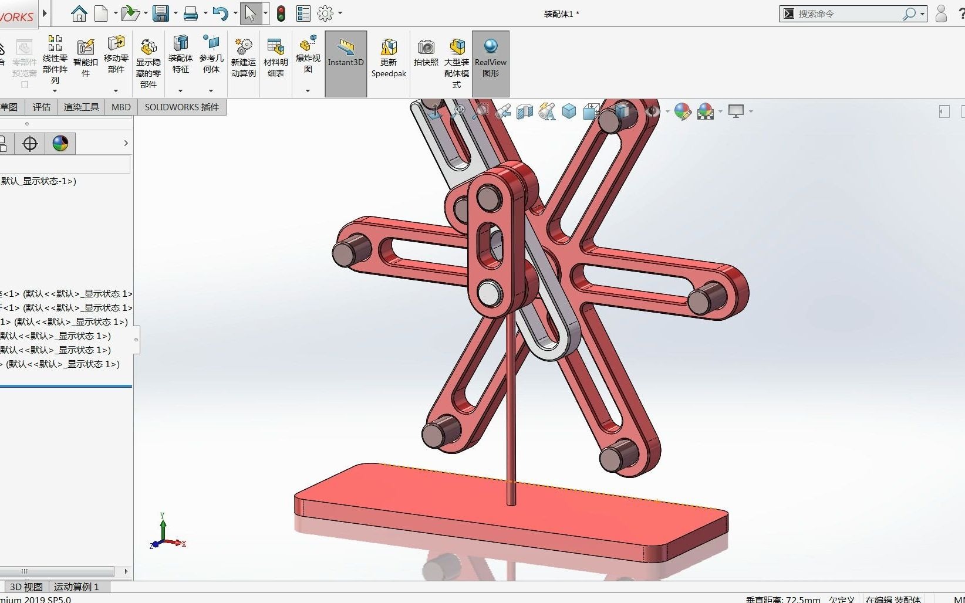Image resolution: width=965 pixels, height=603 pixels.
Task: Open Dynamic Annotation Views icon
Action: click(x=547, y=111)
